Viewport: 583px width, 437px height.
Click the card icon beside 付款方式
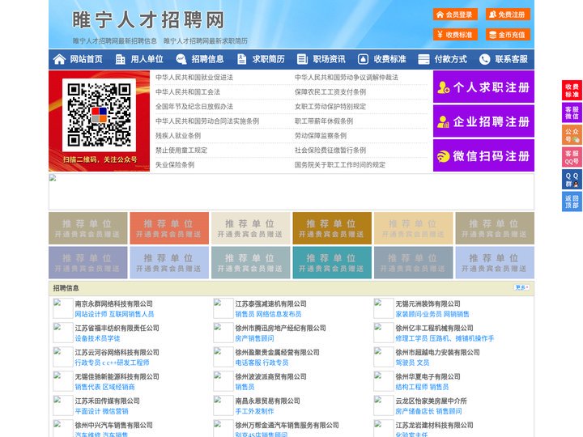pos(423,59)
